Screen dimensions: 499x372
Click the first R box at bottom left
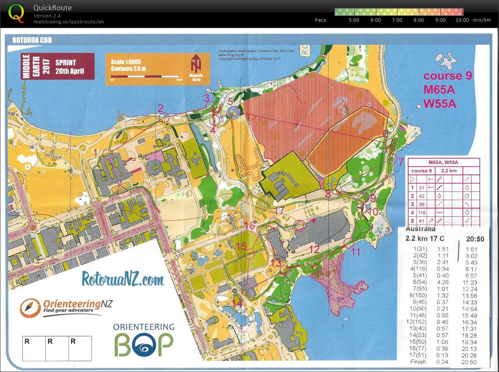[x=34, y=348]
